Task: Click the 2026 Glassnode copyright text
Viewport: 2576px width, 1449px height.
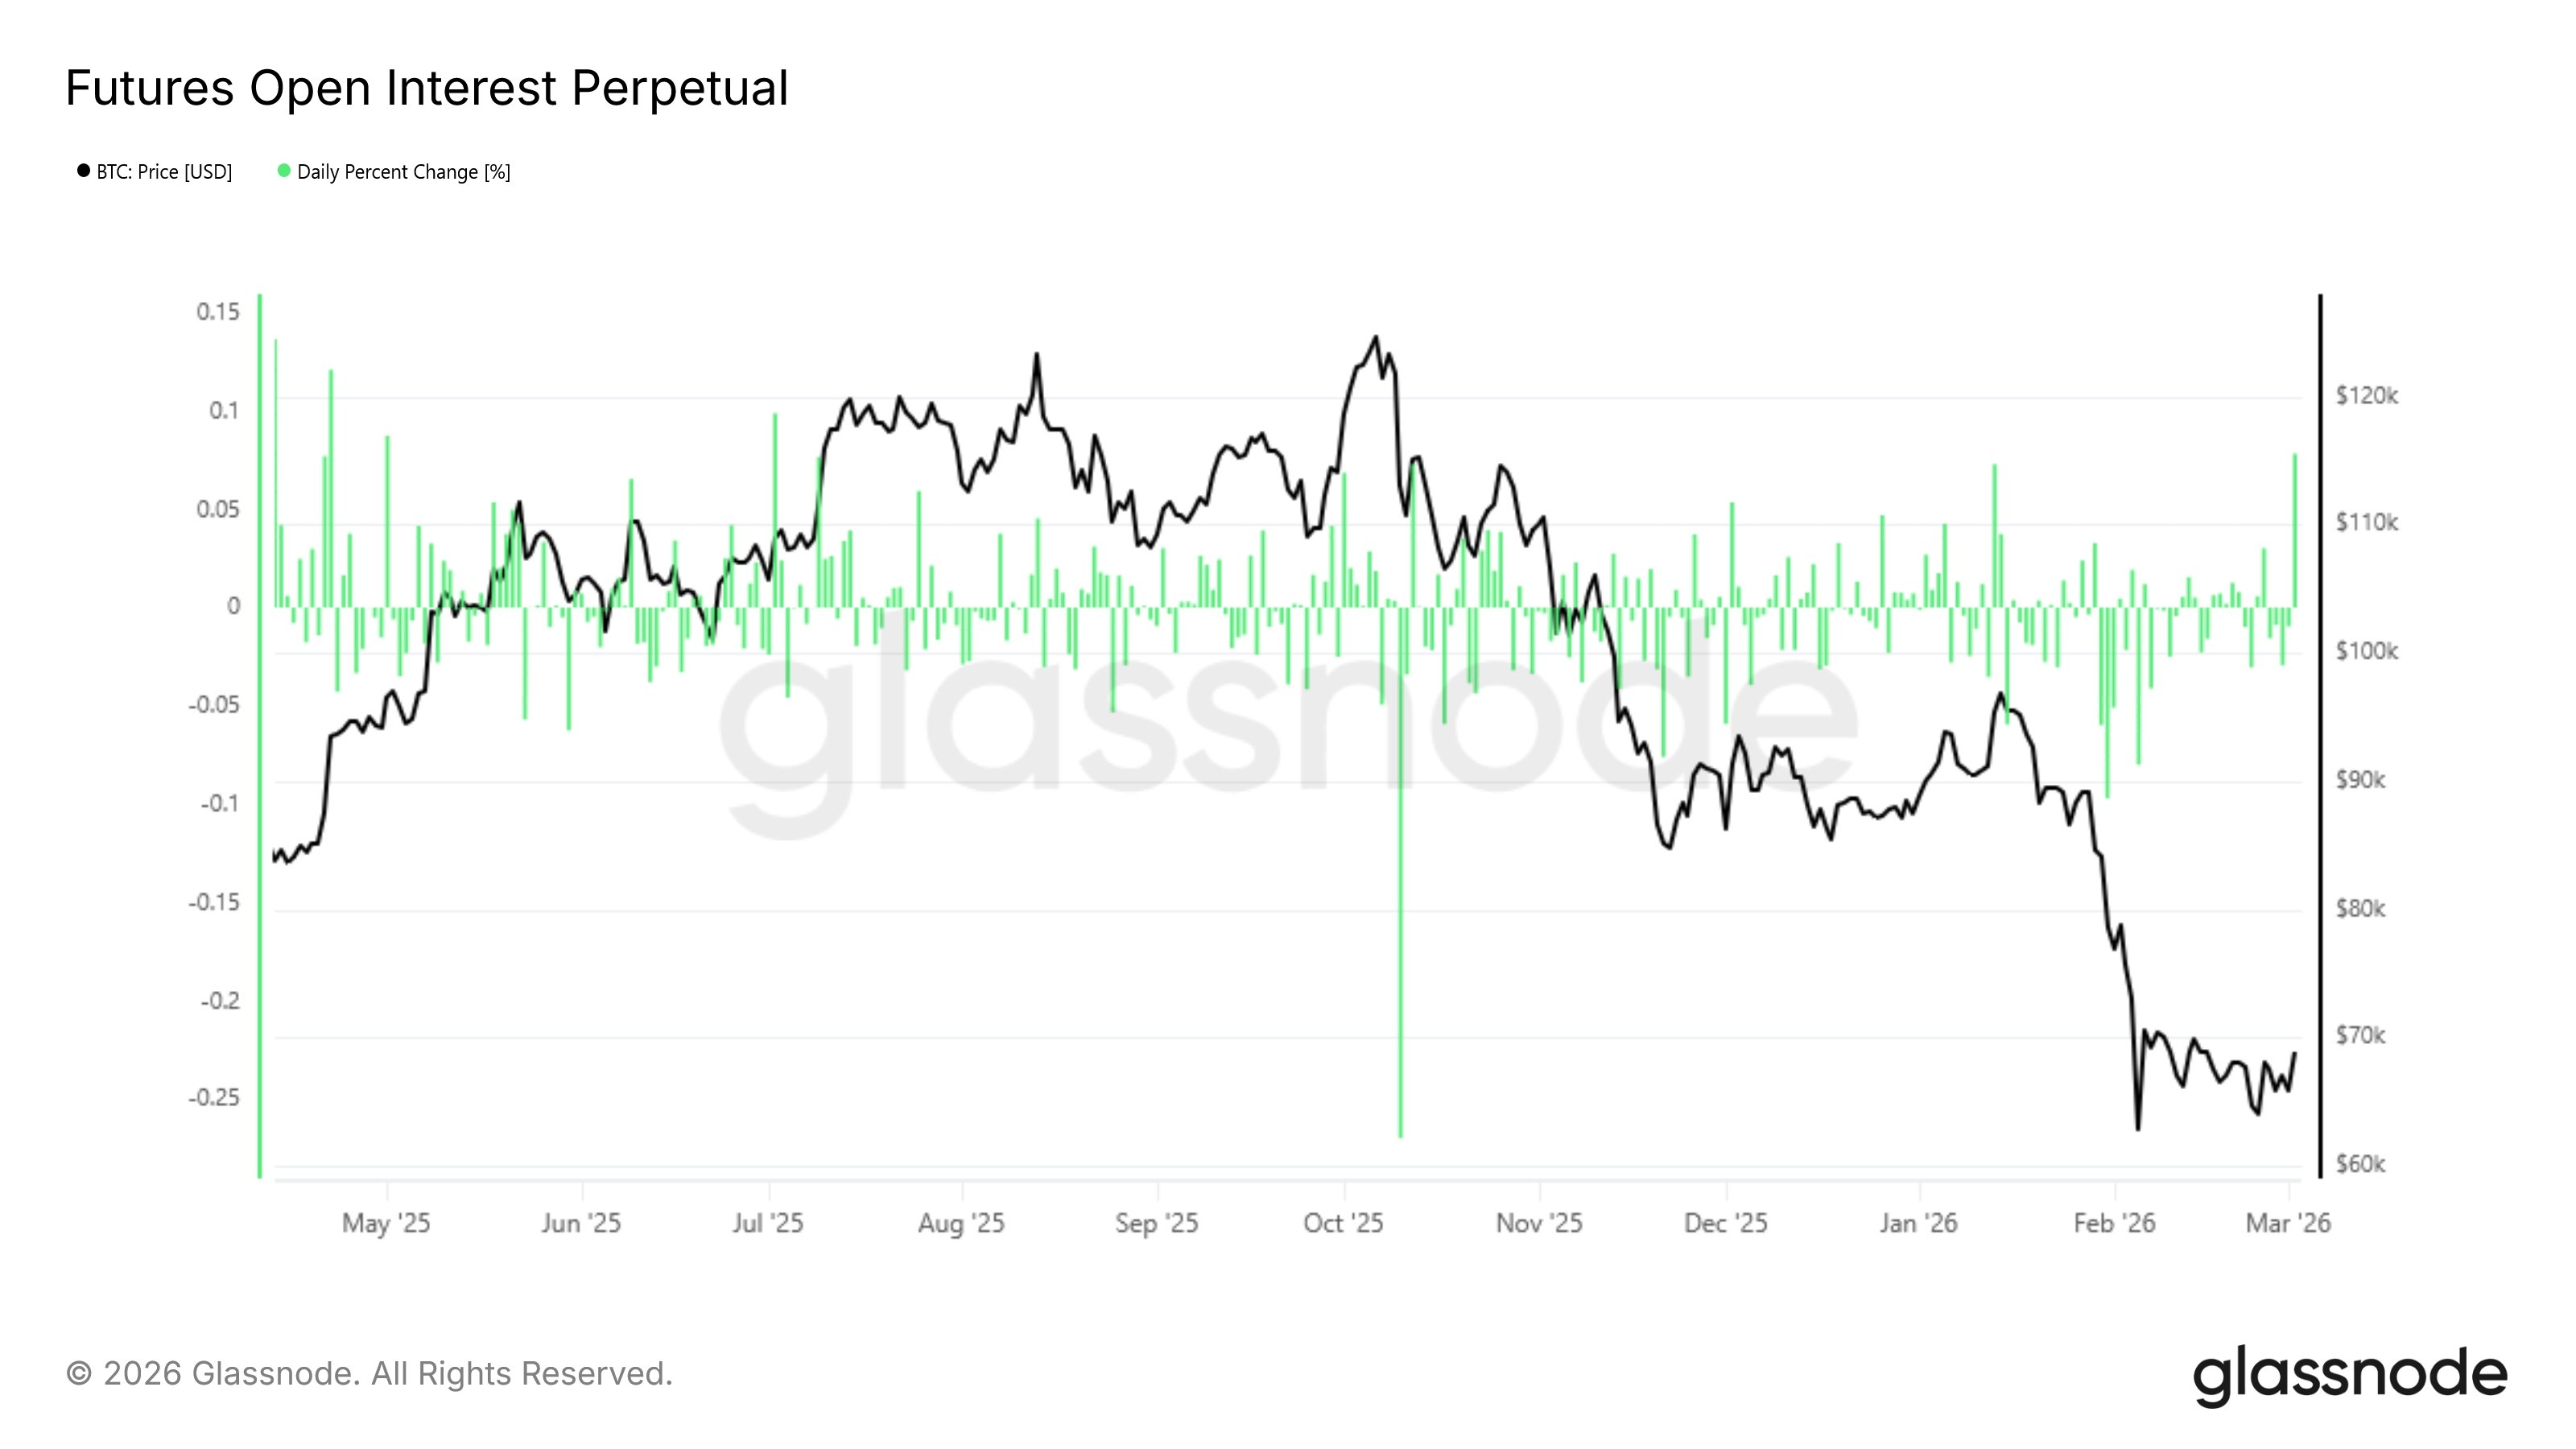Action: click(x=369, y=1374)
